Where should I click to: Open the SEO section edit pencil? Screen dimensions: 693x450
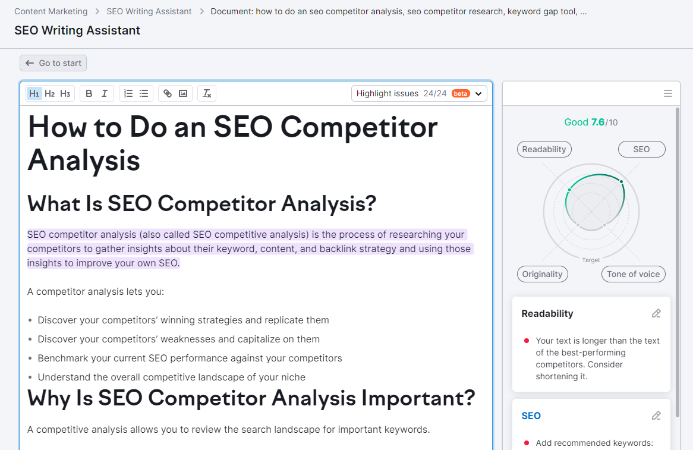pos(656,416)
